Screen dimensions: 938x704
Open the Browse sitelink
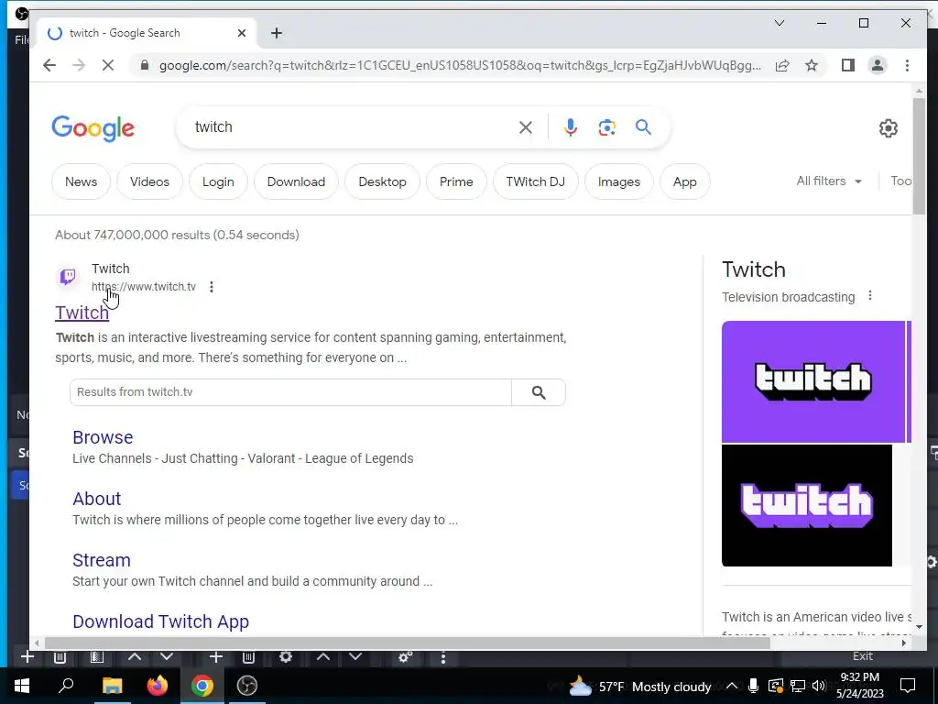coord(103,437)
